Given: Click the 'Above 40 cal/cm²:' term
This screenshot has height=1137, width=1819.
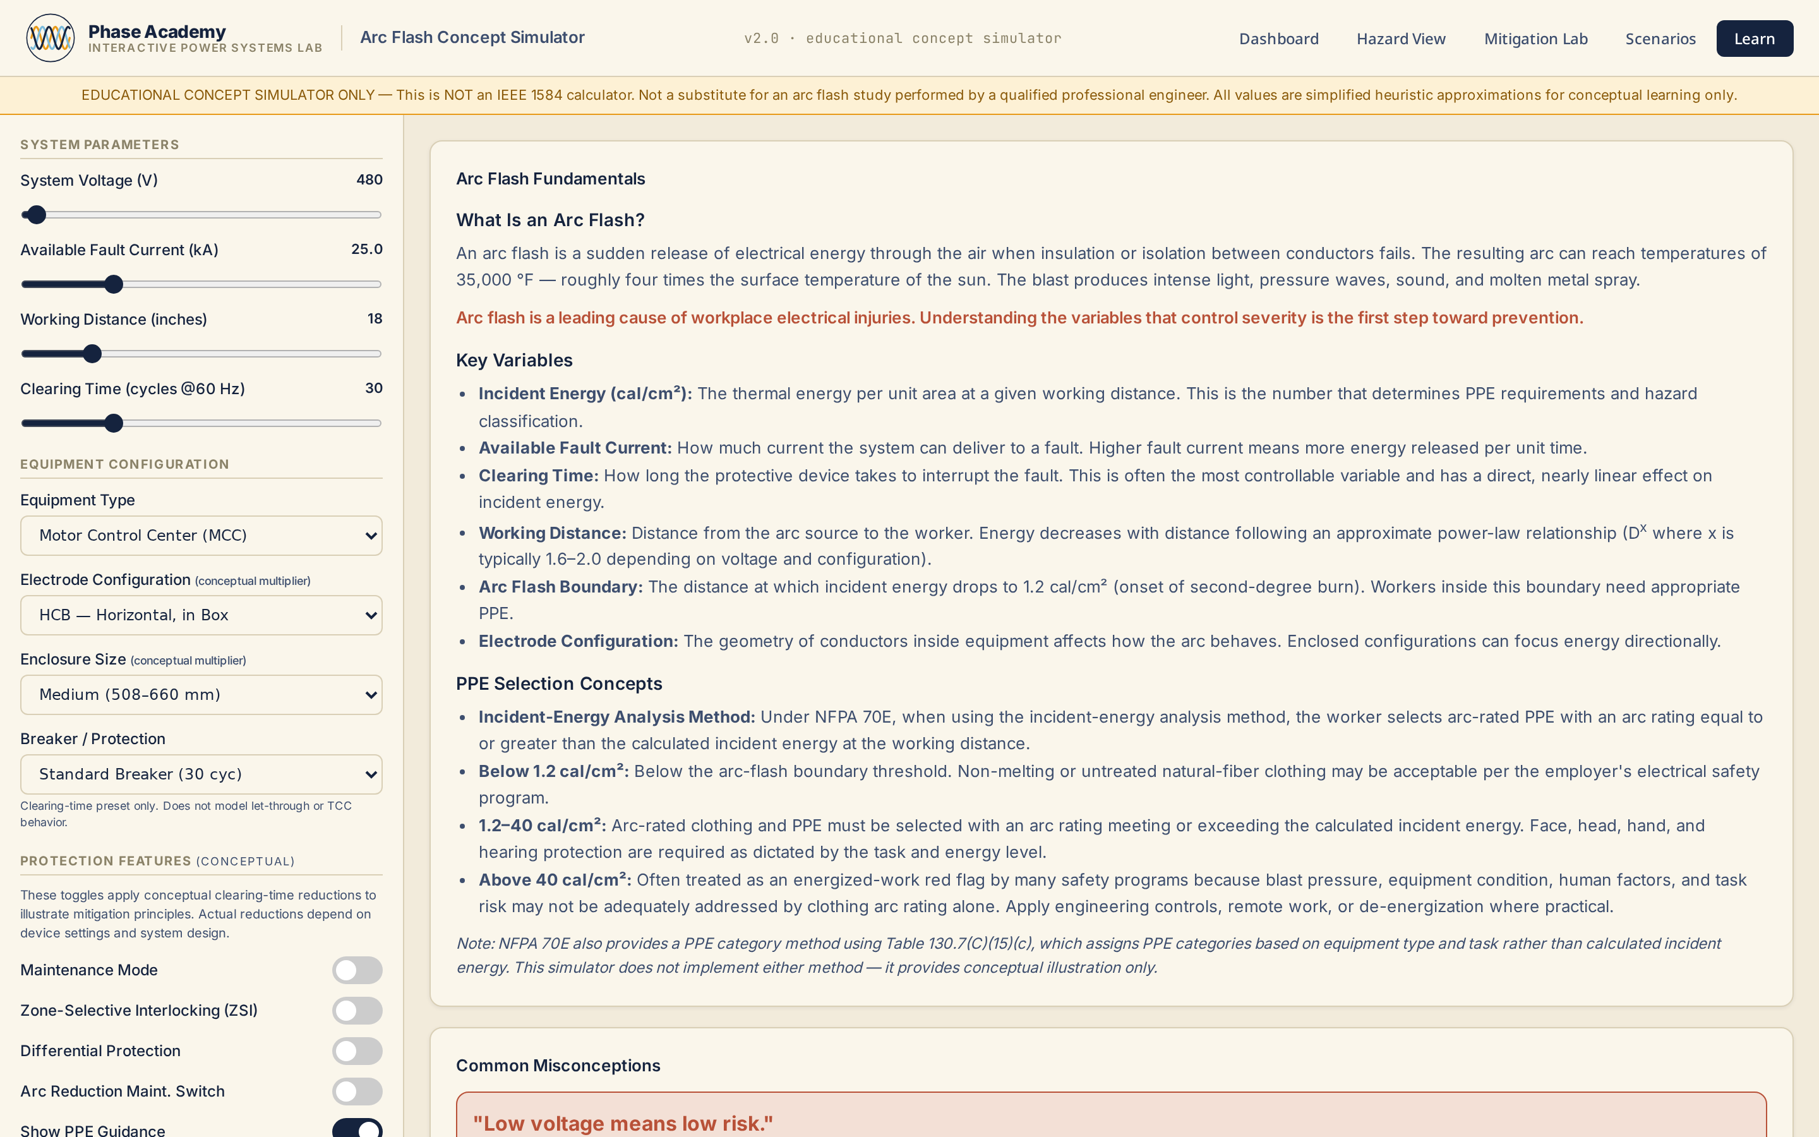Looking at the screenshot, I should (555, 880).
